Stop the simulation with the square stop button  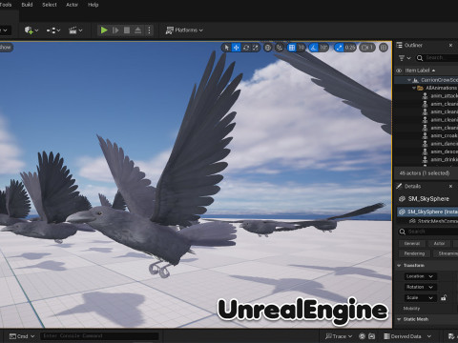(127, 30)
